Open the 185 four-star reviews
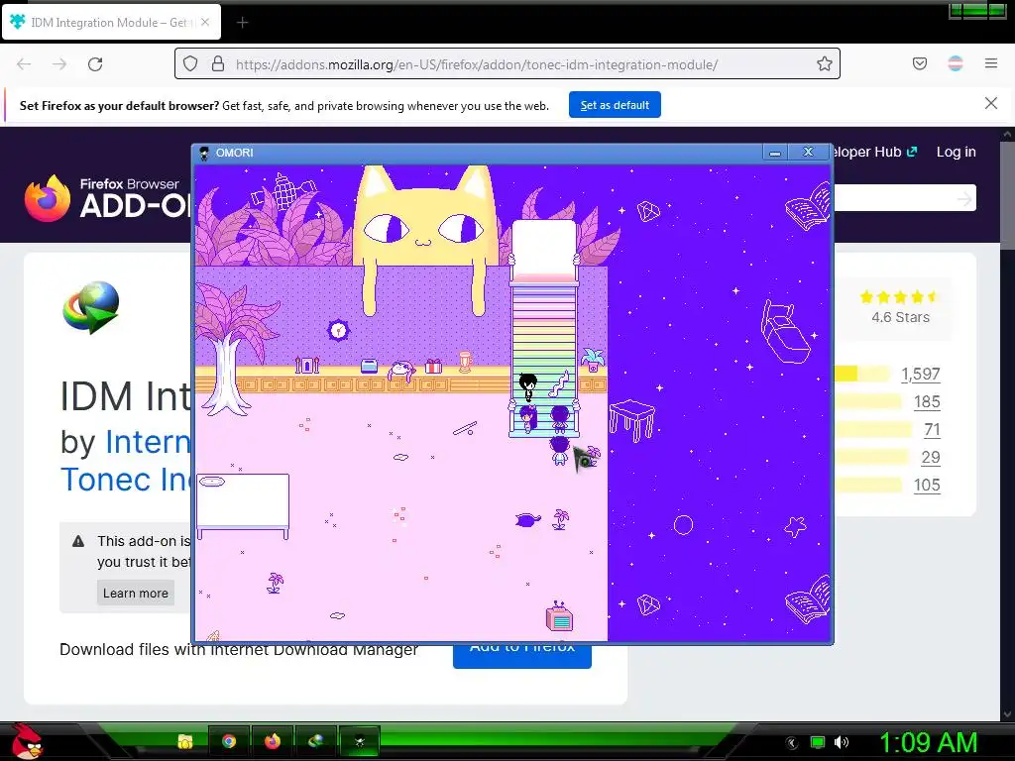Viewport: 1015px width, 761px height. point(927,402)
